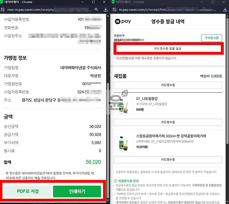The width and height of the screenshot is (229, 204).
Task: Click the site info icon in right window address bar
Action: [x=114, y=10]
